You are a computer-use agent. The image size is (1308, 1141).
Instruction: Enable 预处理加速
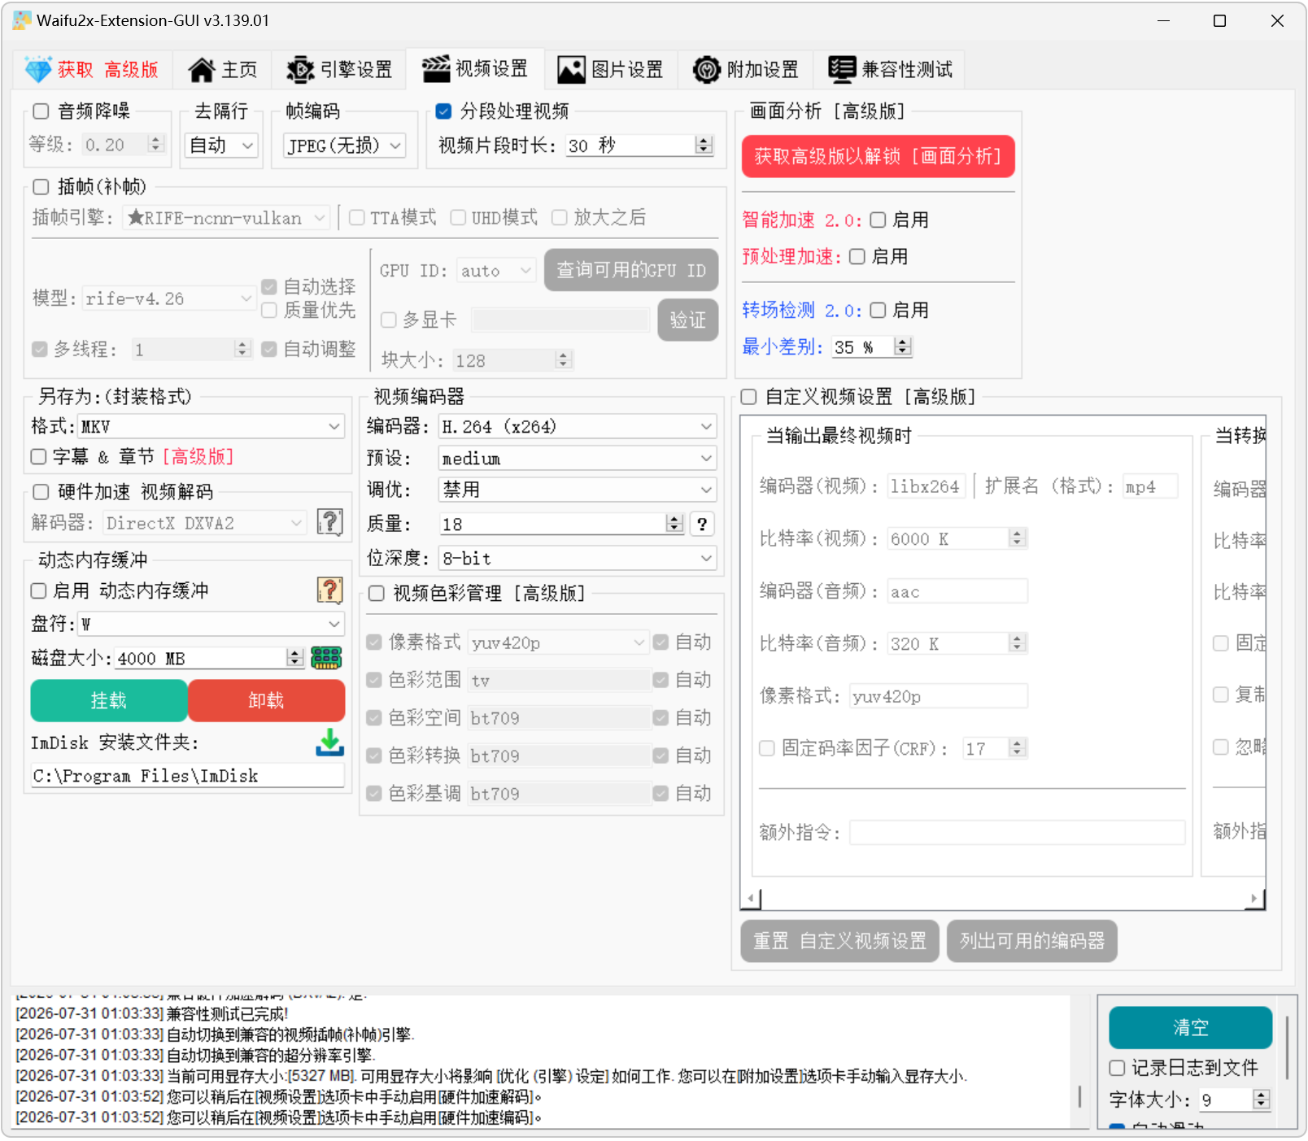click(857, 256)
